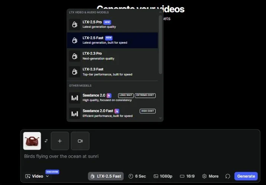Click the LTX-2.5 Fast row icon

point(75,40)
